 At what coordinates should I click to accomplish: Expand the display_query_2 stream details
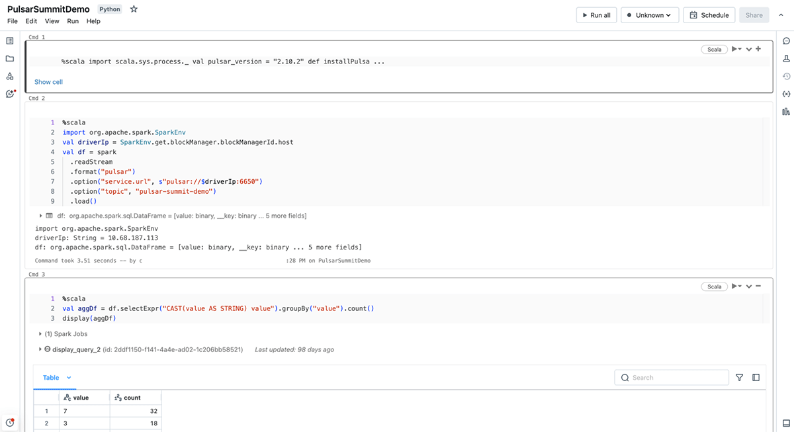pos(40,349)
